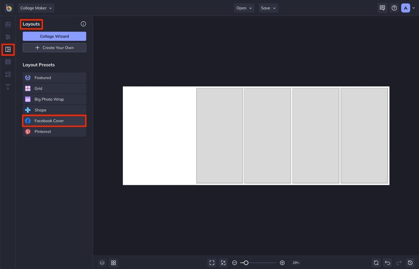Select the Pinterest layout preset

(x=54, y=131)
